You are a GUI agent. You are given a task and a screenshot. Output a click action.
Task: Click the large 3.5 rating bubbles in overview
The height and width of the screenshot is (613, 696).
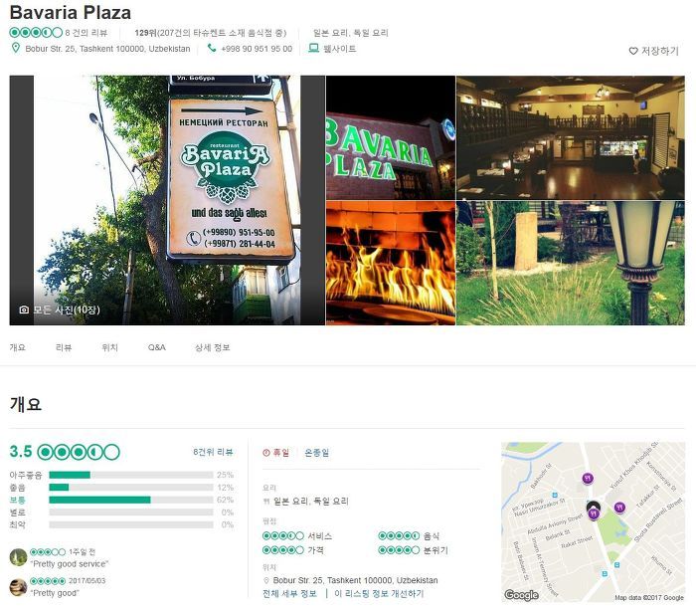pyautogui.click(x=79, y=452)
